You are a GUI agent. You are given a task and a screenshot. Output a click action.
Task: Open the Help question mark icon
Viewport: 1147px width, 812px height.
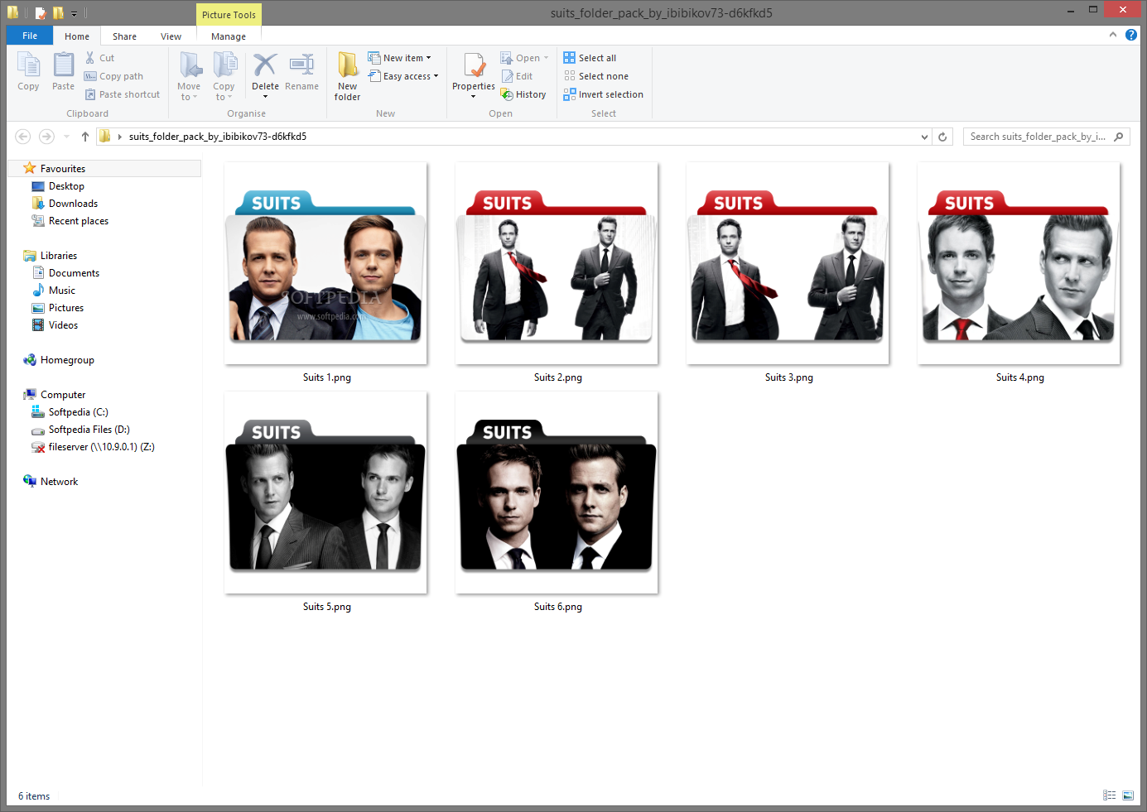[x=1131, y=35]
